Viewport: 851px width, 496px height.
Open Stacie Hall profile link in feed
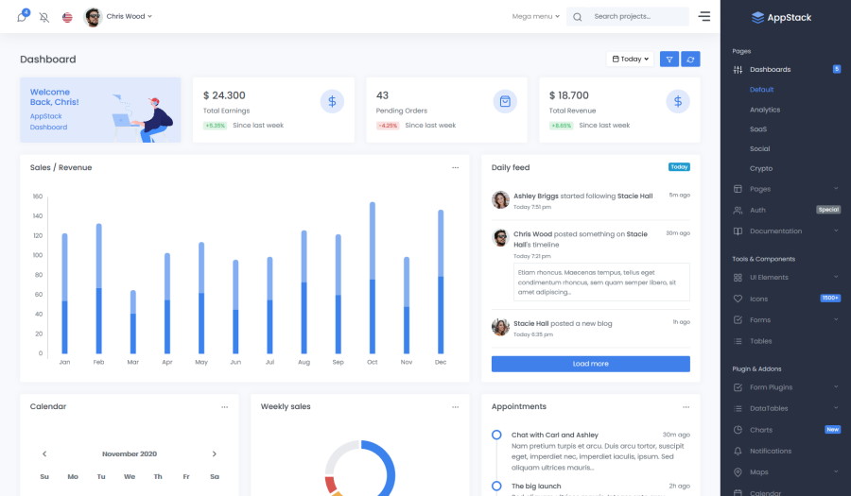pos(634,196)
